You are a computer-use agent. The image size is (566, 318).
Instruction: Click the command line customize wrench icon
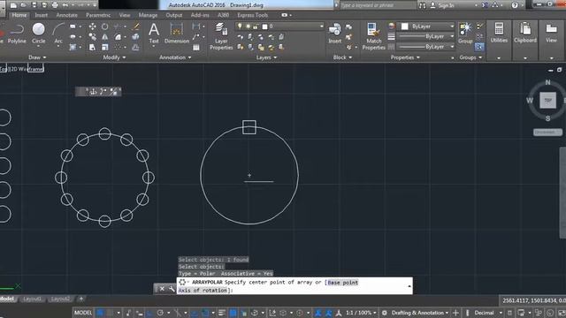[x=172, y=289]
